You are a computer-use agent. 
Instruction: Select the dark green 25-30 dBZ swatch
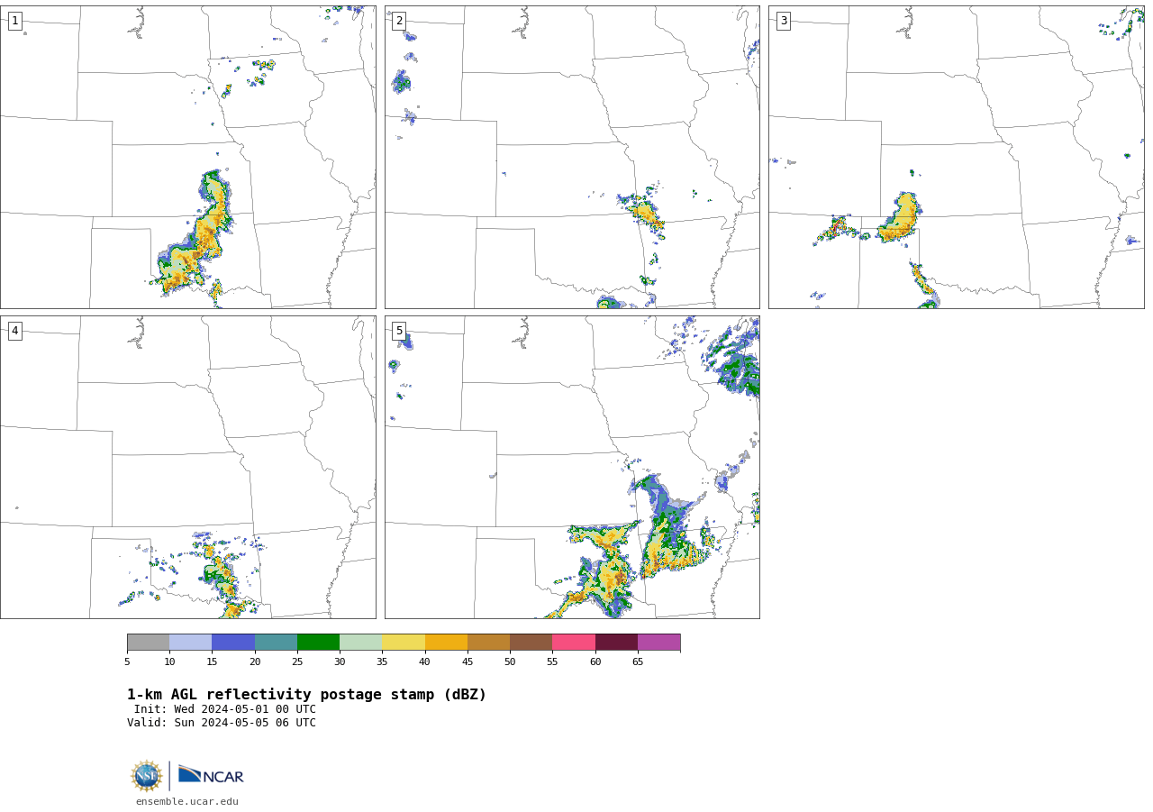[x=319, y=643]
